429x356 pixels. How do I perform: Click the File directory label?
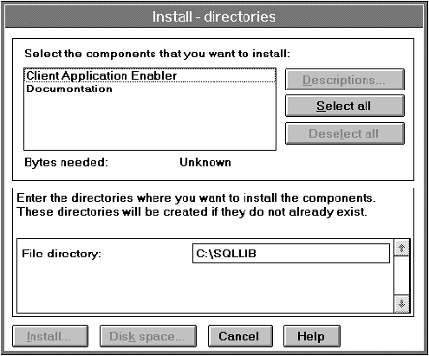tap(62, 254)
